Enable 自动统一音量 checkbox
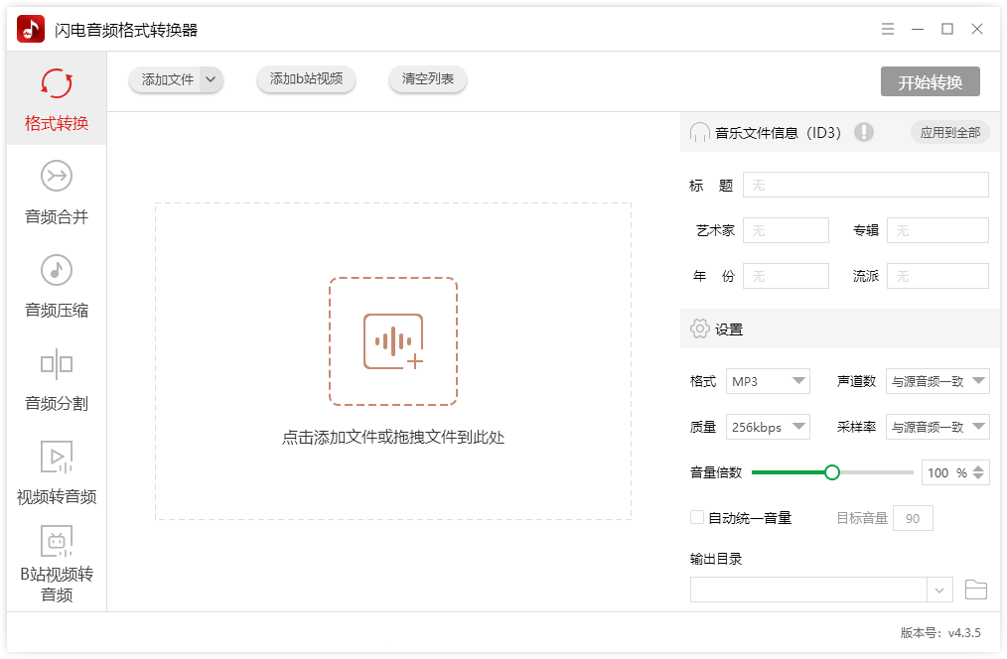Screen dimensions: 1007x659 (696, 517)
